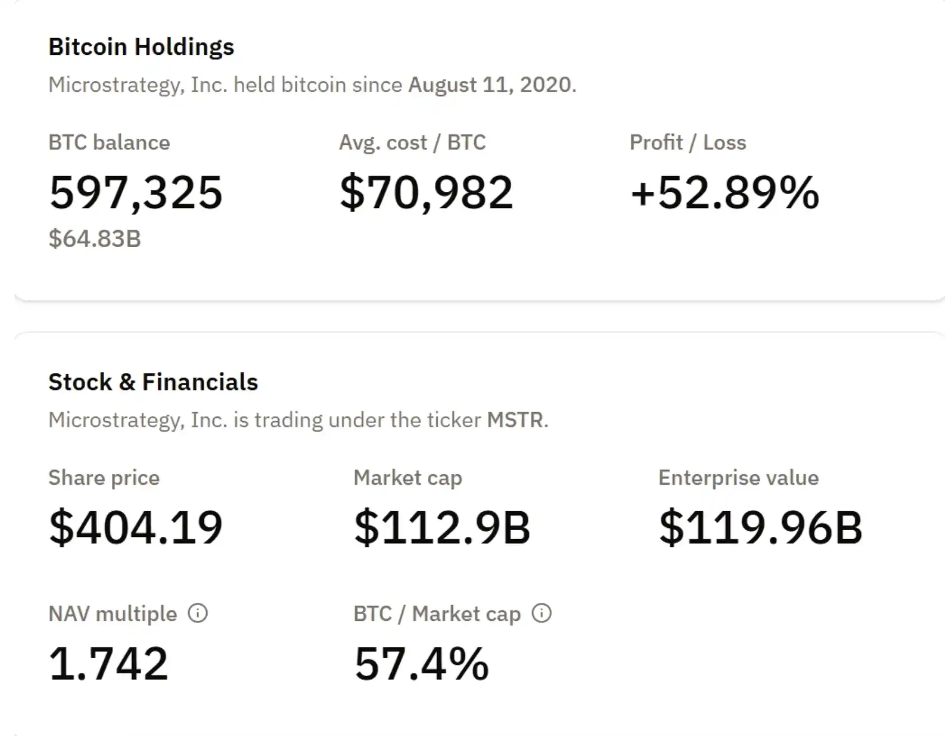Click the $119.96B enterprise value figure
The height and width of the screenshot is (736, 945).
tap(760, 527)
